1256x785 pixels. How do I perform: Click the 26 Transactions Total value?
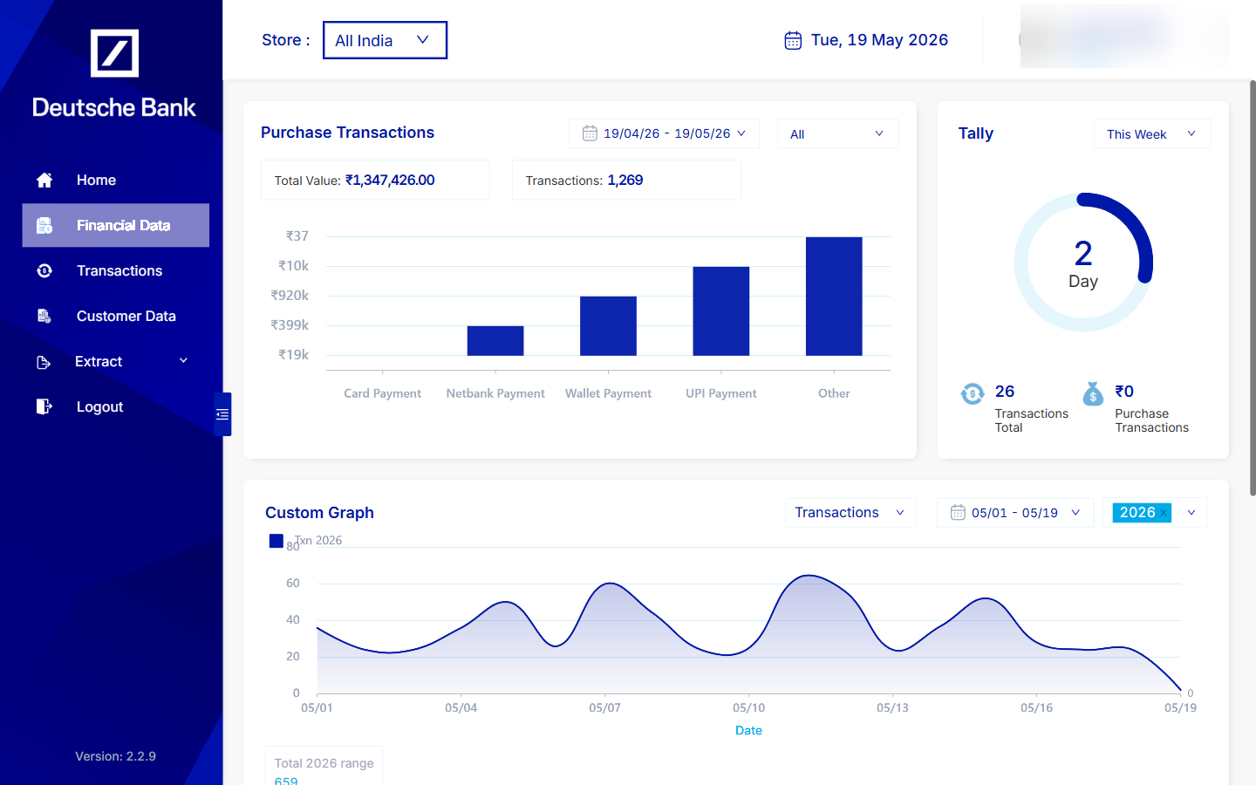1005,392
